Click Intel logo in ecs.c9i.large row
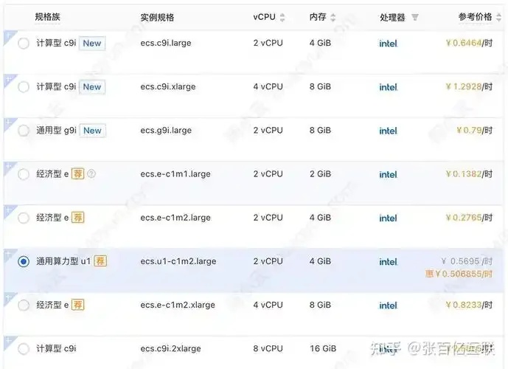Screen dimensions: 508x369 click(388, 44)
